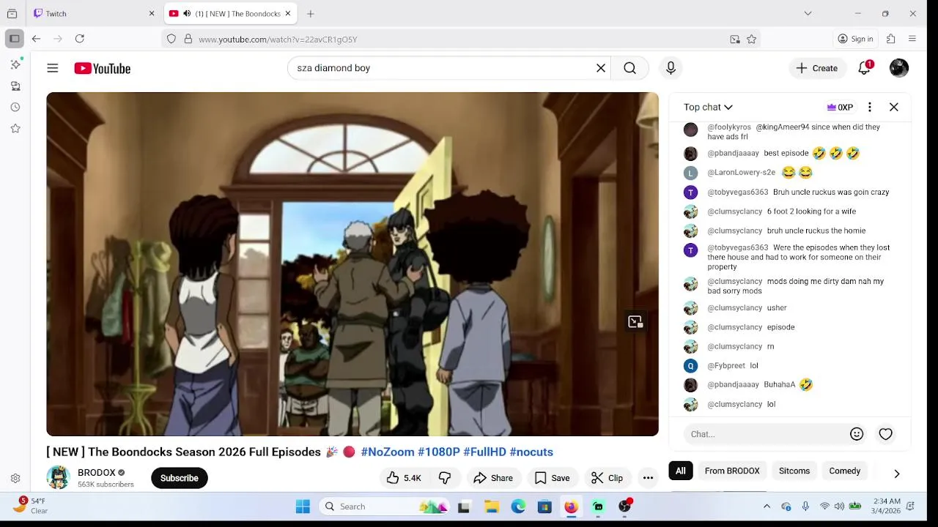The image size is (938, 527).
Task: Focus the Chat message input field
Action: tap(767, 434)
